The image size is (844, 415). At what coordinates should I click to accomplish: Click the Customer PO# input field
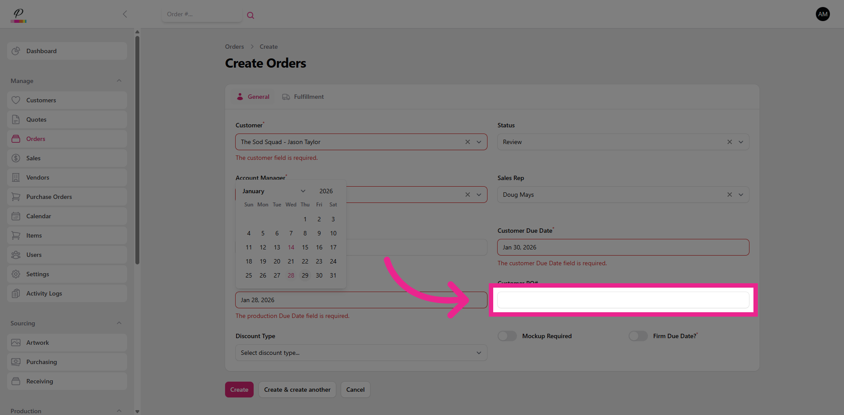coord(622,300)
